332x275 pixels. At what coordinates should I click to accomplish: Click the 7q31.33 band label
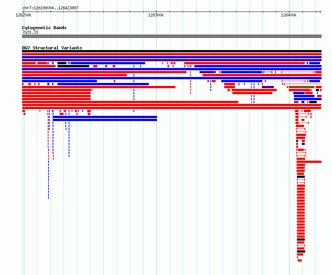[x=30, y=32]
